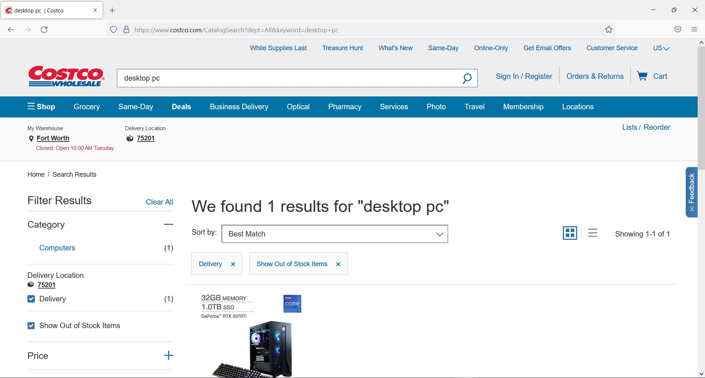
Task: Click the Costco Wholesale logo
Action: coord(66,76)
